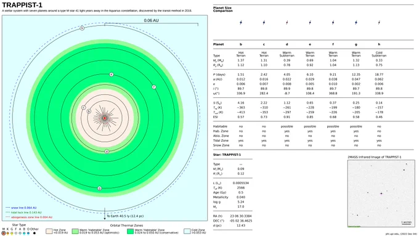Click the Cold Zone color swatch
Image resolution: width=419 pixels, height=236 pixels.
coord(187,231)
